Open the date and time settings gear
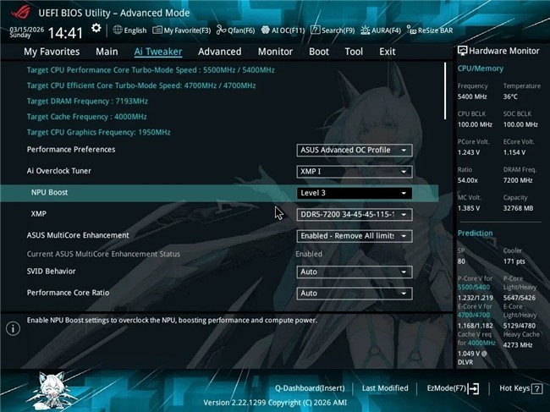 tap(96, 28)
